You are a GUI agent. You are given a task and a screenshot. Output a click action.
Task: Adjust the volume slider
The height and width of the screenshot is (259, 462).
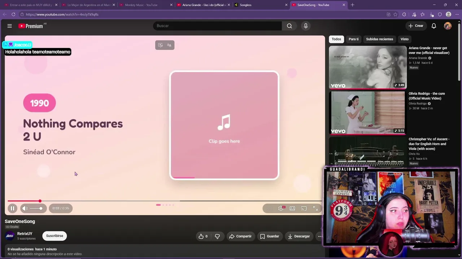tap(36, 208)
